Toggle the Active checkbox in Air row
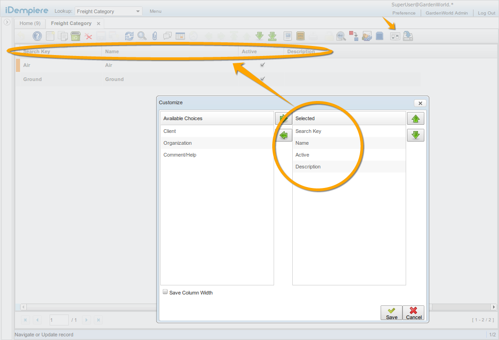Screen dimensions: 499x340 pyautogui.click(x=262, y=65)
